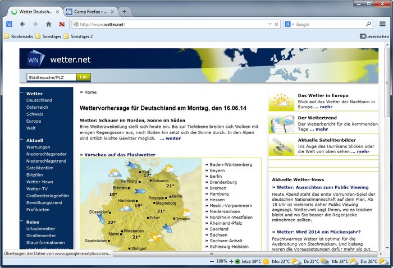Screen dimensions: 393x268
Task: Click the search magnifier icon in the search box
Action: coord(368,24)
